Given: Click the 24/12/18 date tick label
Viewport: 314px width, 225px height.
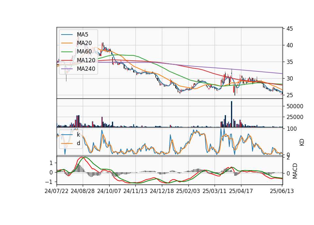Looking at the screenshot, I should (x=162, y=191).
